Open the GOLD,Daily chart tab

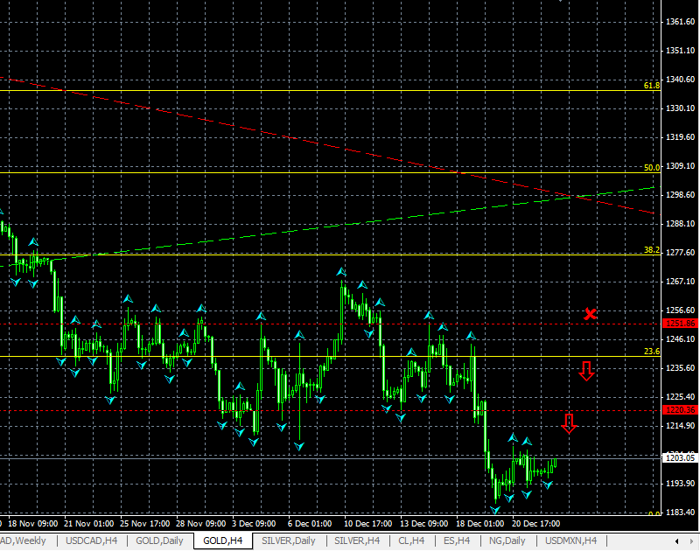[158, 541]
